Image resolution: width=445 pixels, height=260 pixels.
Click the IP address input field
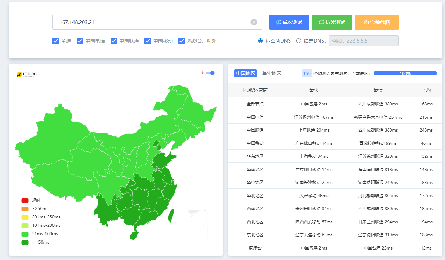tap(150, 22)
